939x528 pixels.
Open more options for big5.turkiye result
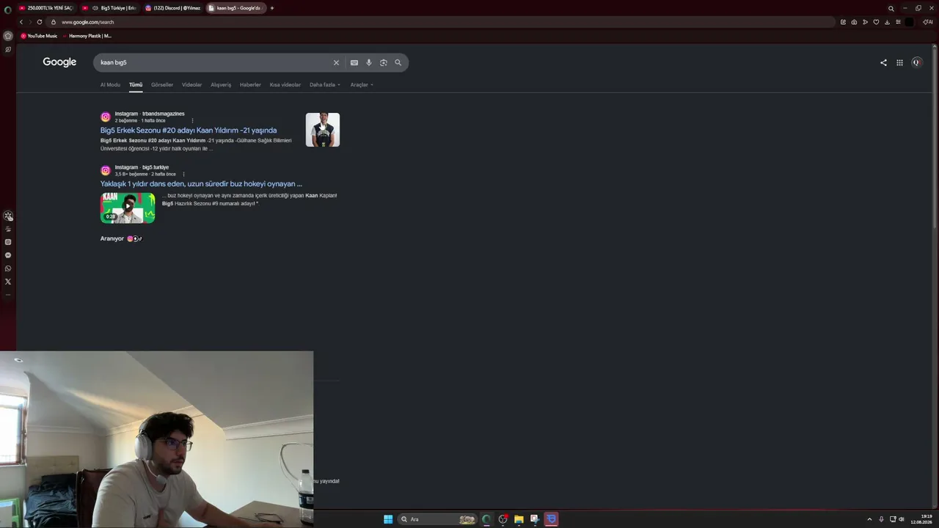click(x=183, y=174)
